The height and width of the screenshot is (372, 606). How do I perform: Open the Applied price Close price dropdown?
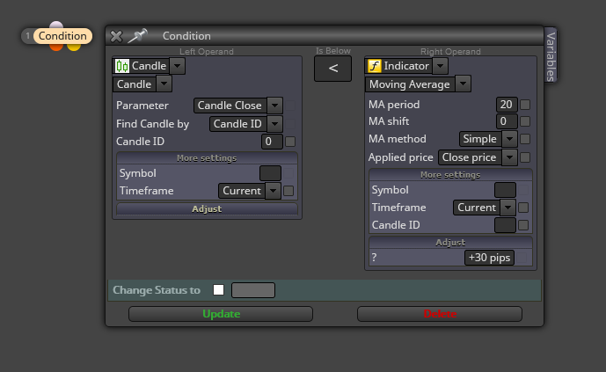coord(509,157)
